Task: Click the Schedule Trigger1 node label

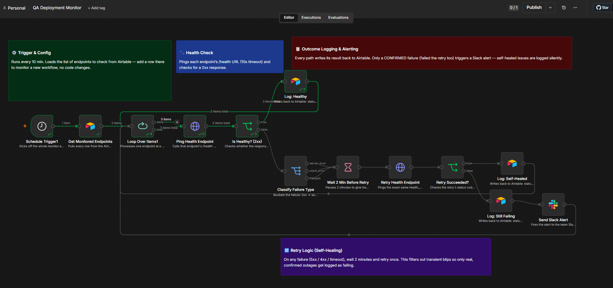Action: pos(42,141)
